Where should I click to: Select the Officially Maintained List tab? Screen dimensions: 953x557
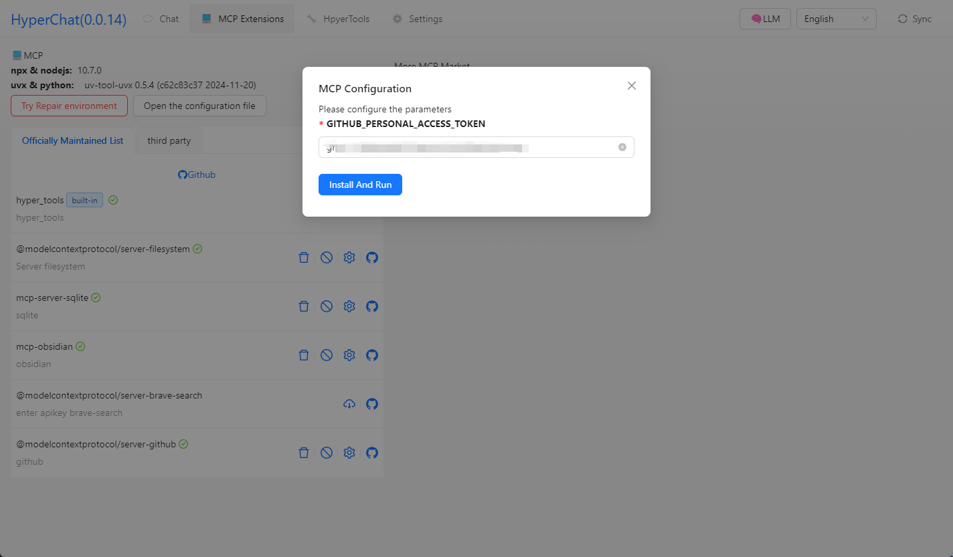(73, 140)
